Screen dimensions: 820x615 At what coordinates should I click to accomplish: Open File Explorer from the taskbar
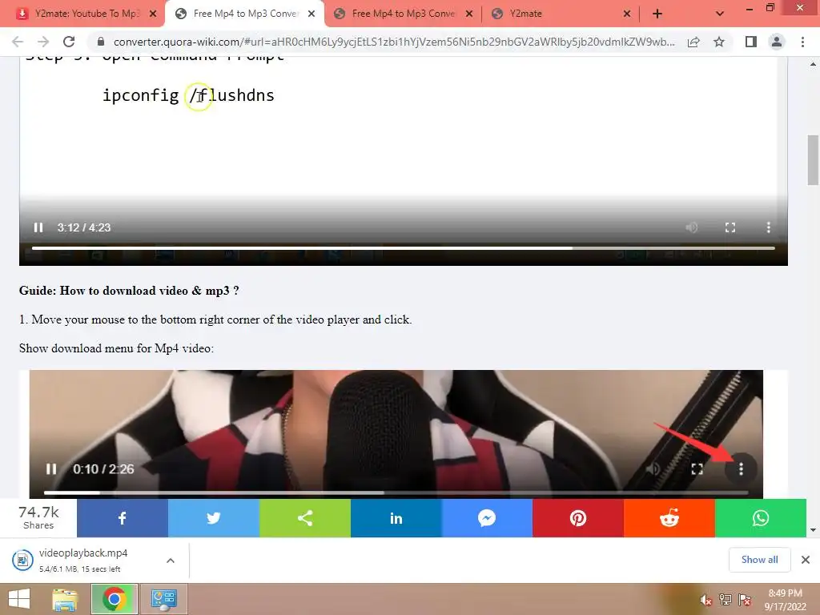(x=65, y=599)
